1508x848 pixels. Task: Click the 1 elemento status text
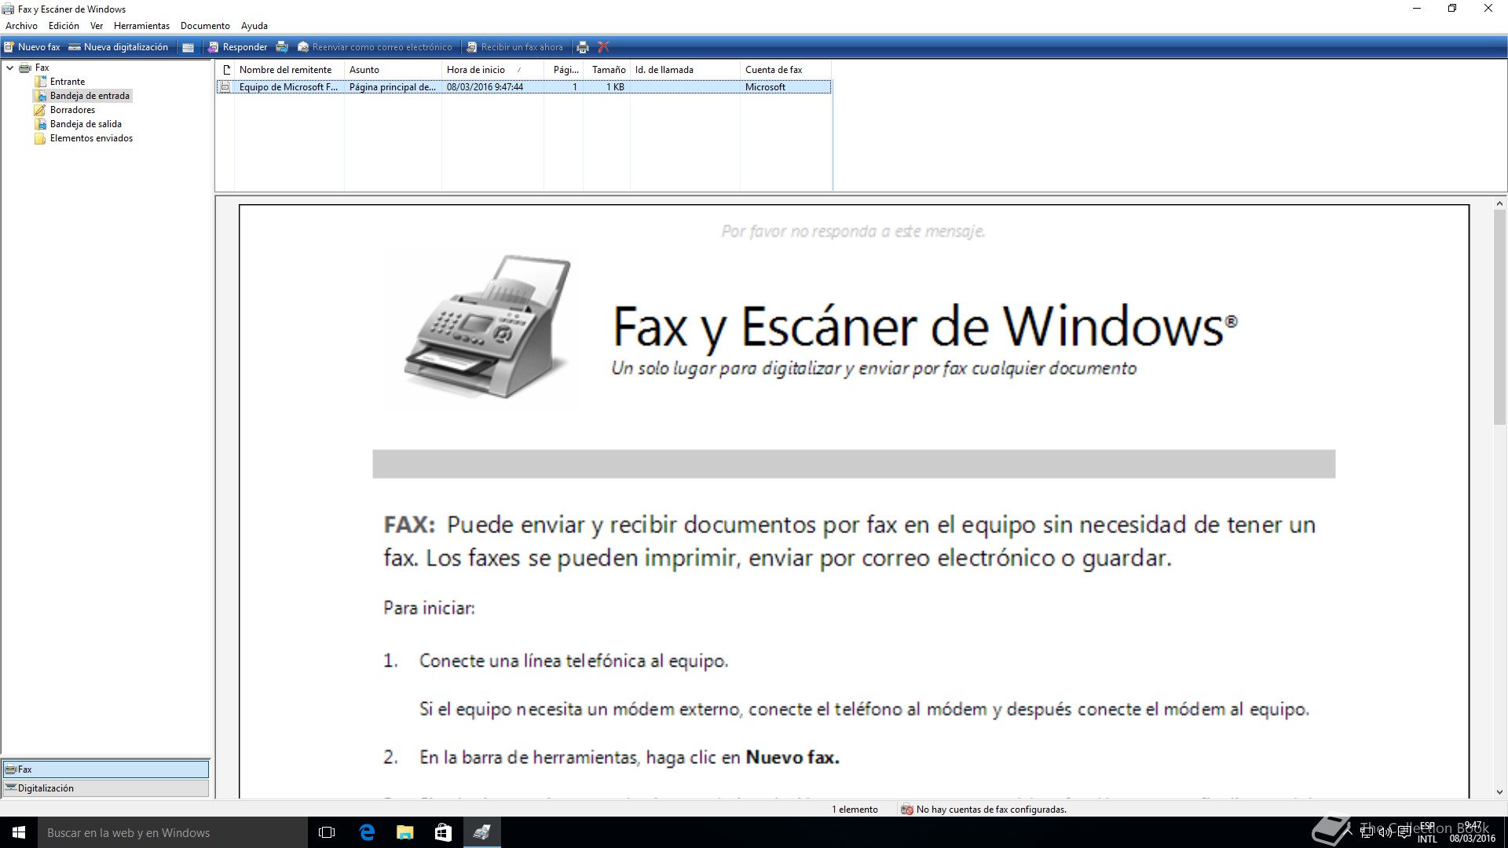(855, 810)
